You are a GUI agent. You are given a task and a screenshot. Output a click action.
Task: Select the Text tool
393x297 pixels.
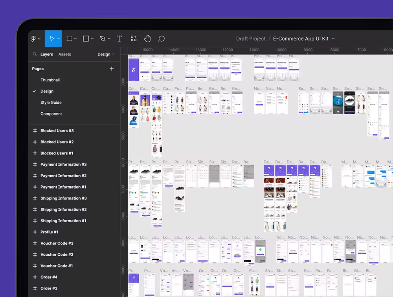119,38
